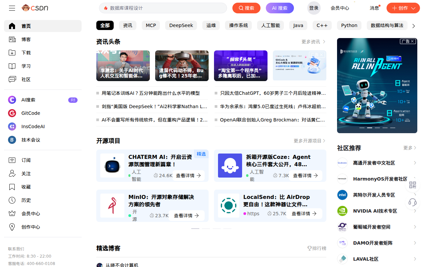Open 下载 download icon in sidebar
Viewport: 428px width, 267px height.
pyautogui.click(x=12, y=53)
